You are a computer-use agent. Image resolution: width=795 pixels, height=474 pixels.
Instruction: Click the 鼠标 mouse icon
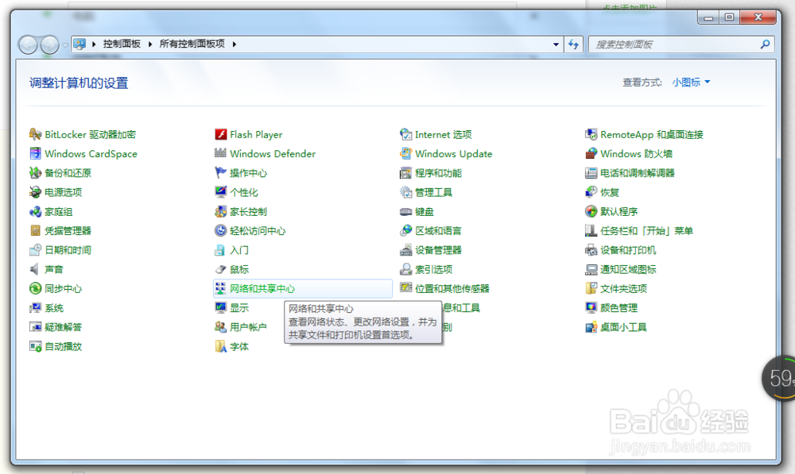[x=220, y=269]
